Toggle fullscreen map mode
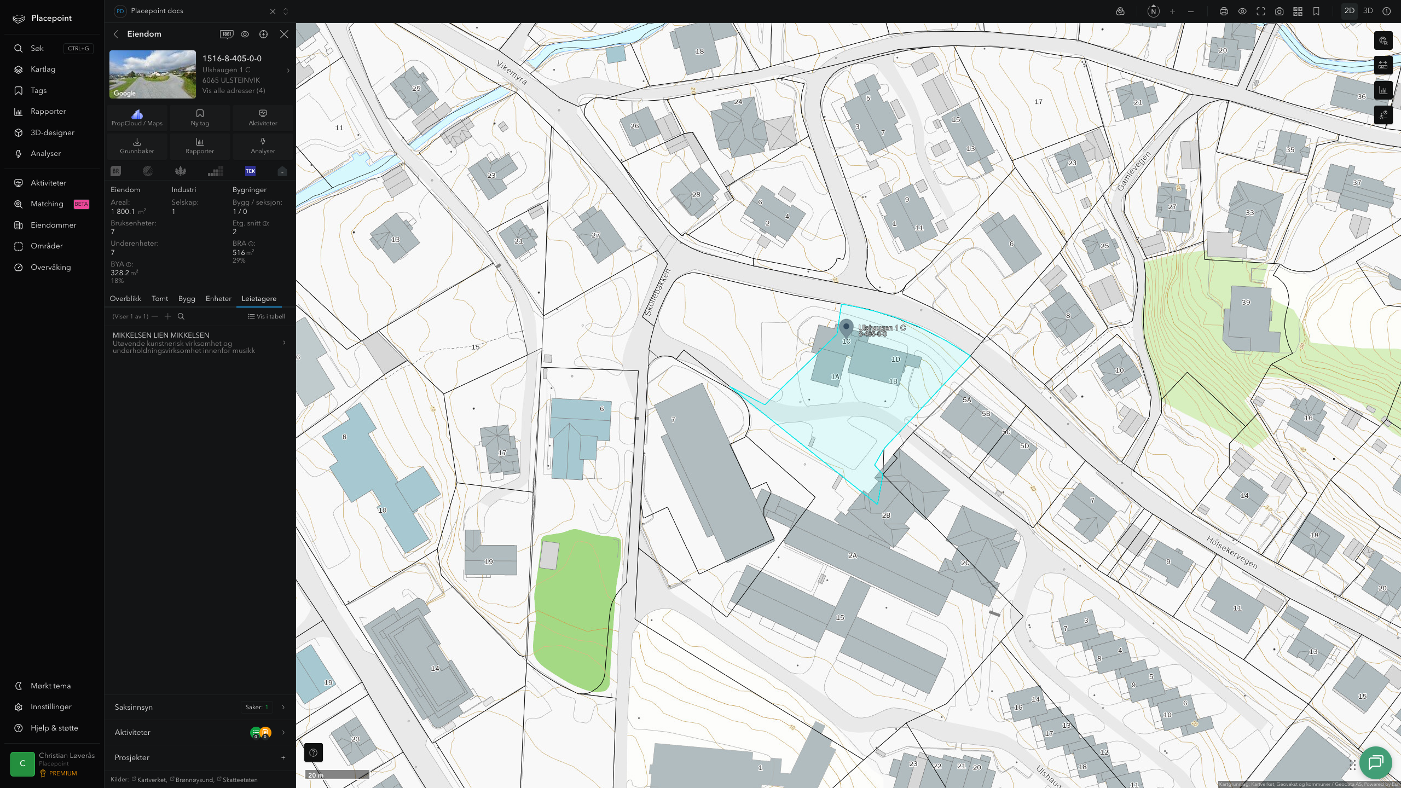This screenshot has width=1401, height=788. tap(1261, 11)
